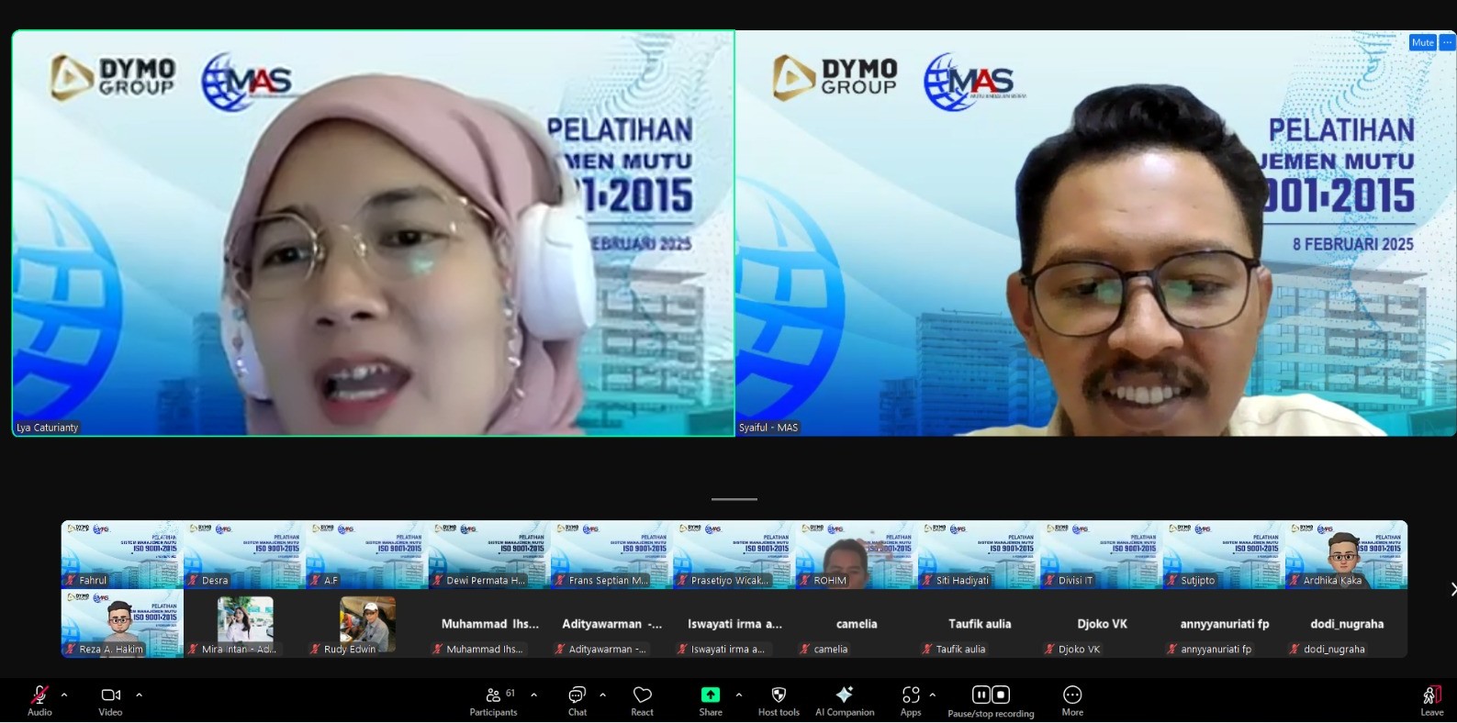Expand audio options chevron next to Audio

pyautogui.click(x=64, y=695)
